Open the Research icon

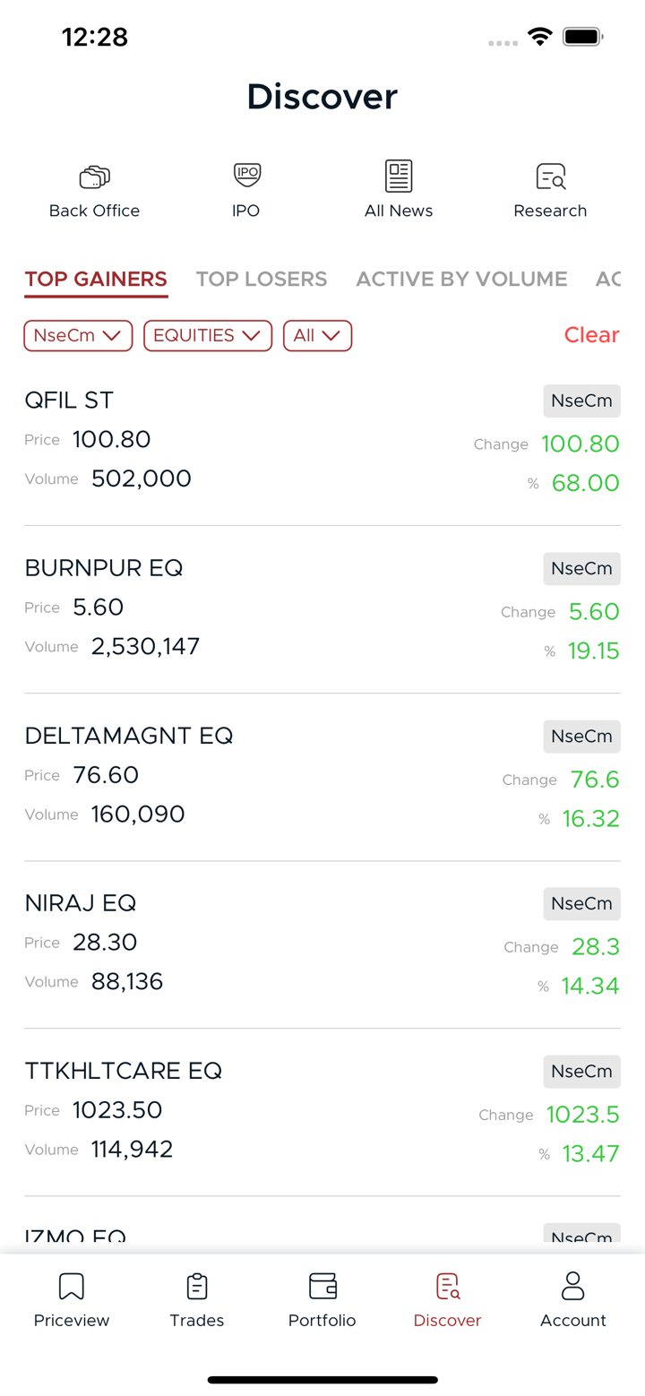click(x=550, y=177)
